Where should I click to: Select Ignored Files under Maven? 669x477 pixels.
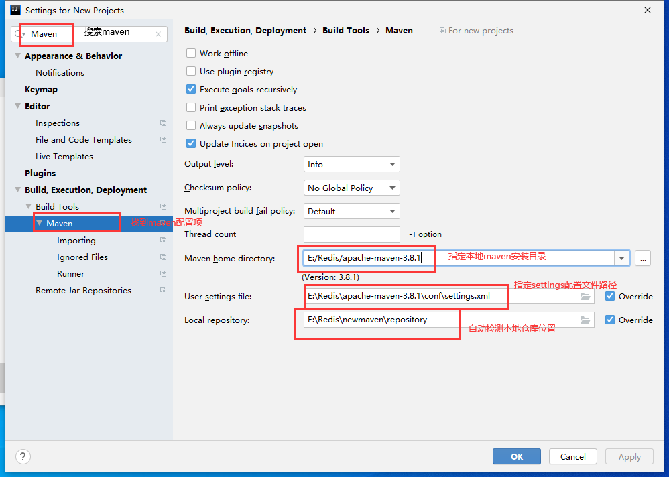pos(82,257)
